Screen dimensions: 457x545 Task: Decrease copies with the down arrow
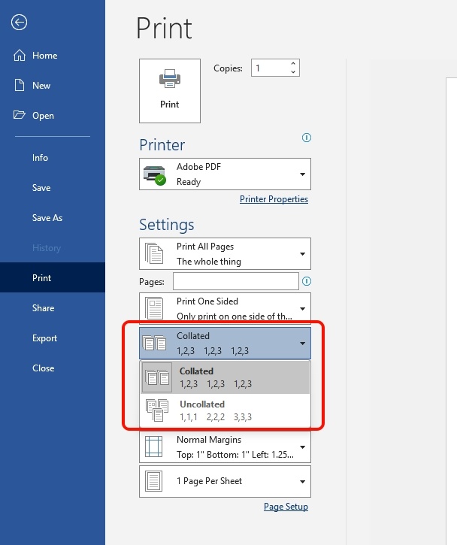[x=293, y=72]
